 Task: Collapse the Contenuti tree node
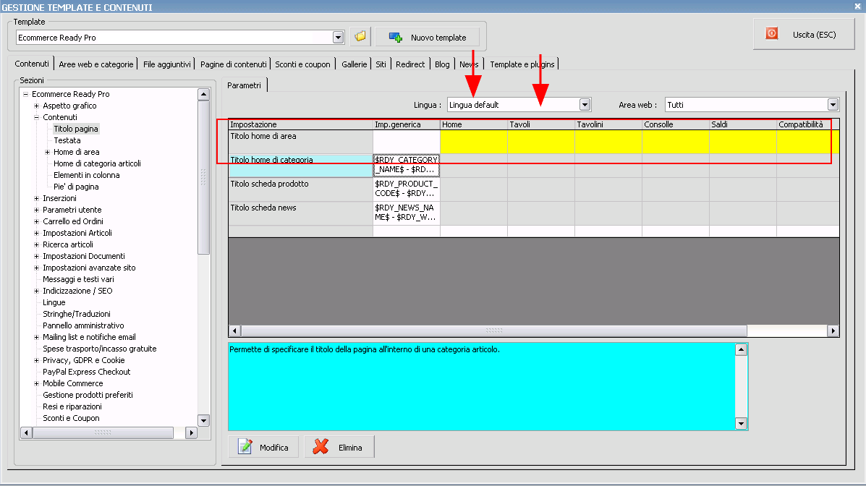[x=36, y=117]
